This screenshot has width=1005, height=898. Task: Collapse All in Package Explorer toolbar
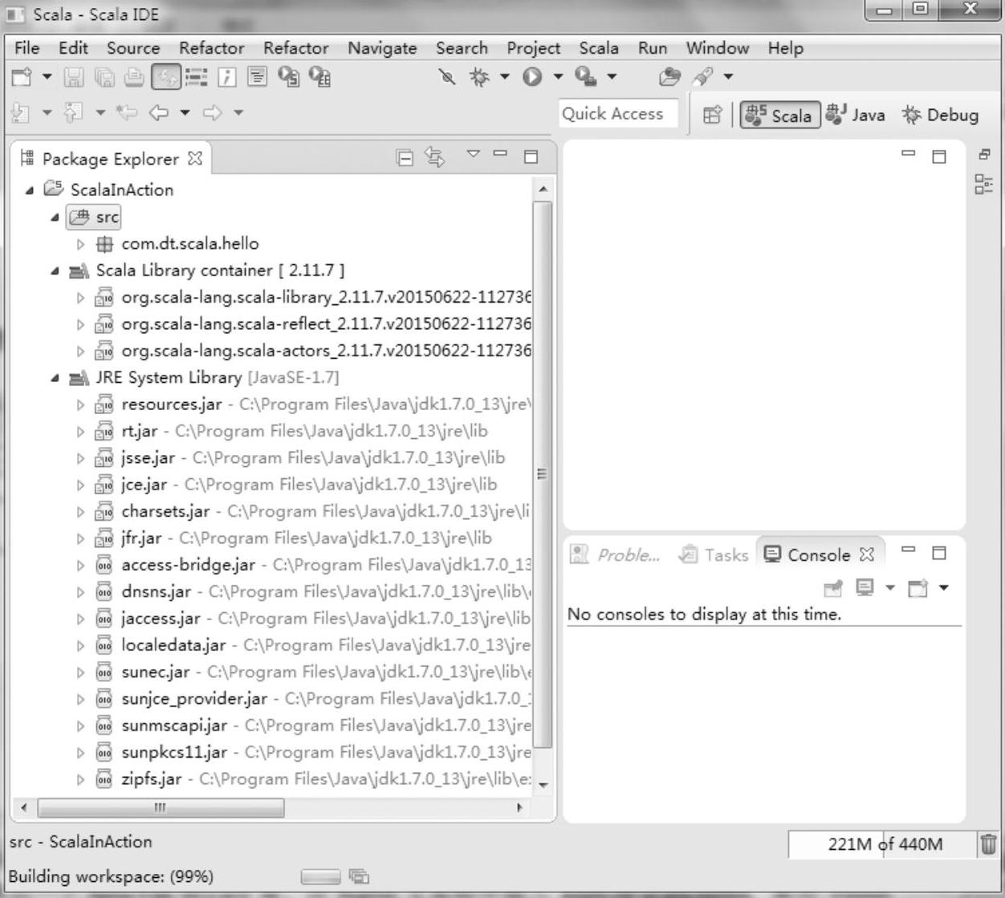point(405,157)
